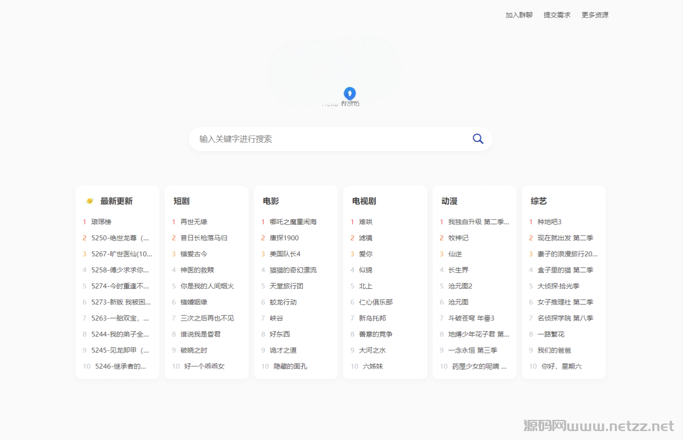Open the 电视剧 category heading
Screen dimensions: 683x440
coord(364,201)
